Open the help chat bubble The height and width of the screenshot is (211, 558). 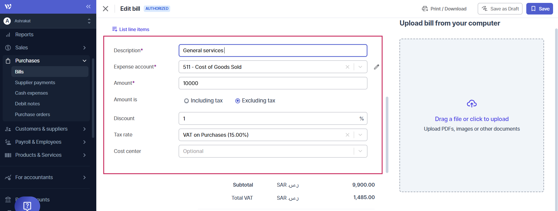[27, 205]
